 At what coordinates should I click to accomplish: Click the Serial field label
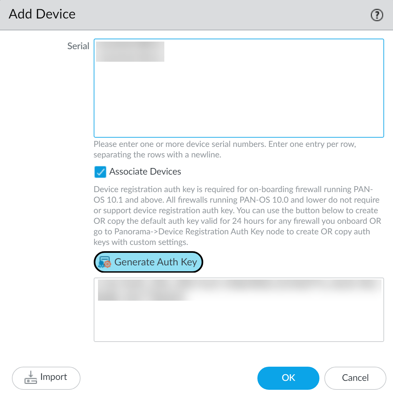point(78,46)
